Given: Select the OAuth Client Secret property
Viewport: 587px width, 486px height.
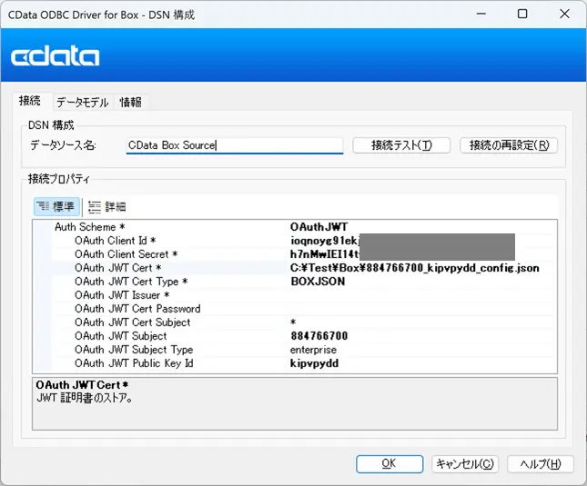Looking at the screenshot, I should coord(126,254).
